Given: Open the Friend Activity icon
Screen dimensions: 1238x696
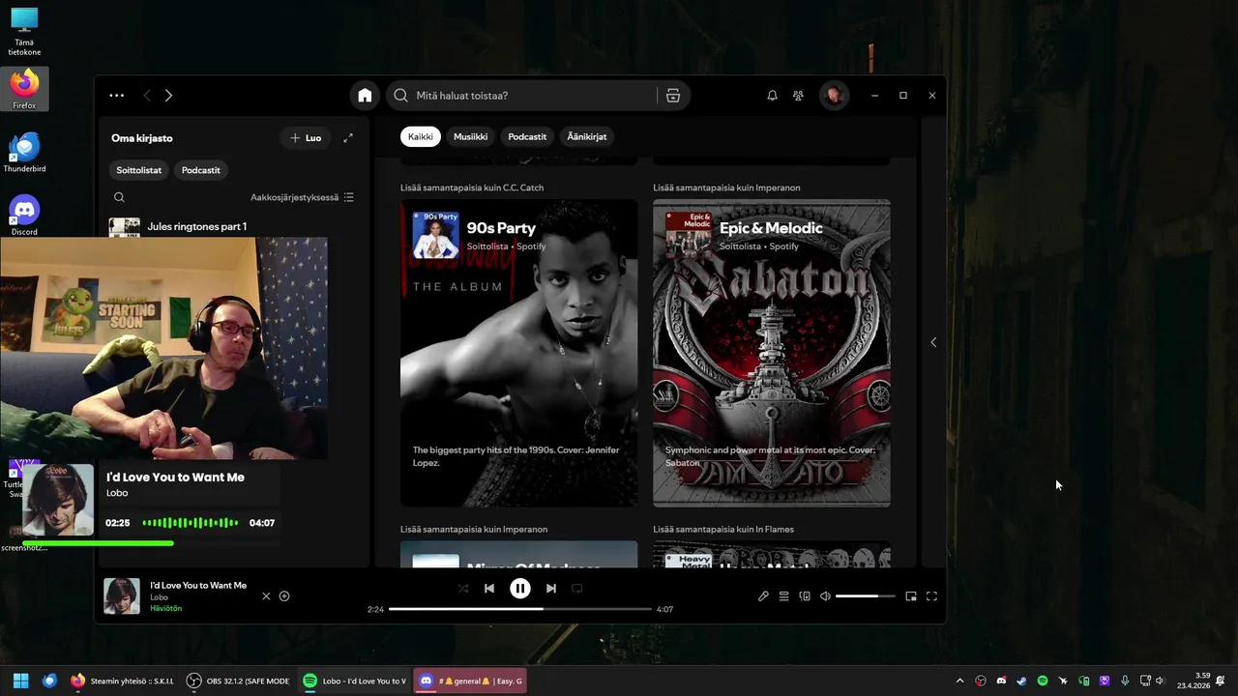Looking at the screenshot, I should [798, 96].
